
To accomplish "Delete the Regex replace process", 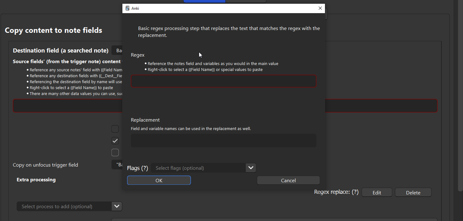I will (413, 193).
